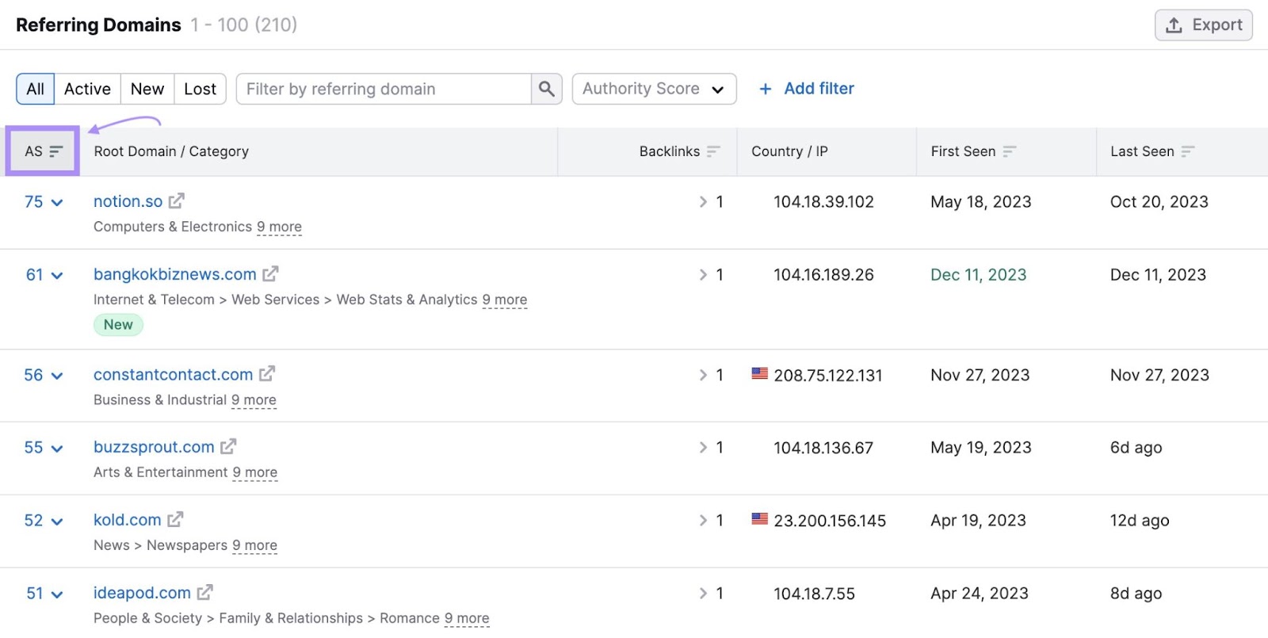1268x638 pixels.
Task: Expand authority score 56 for constantcontact.com
Action: click(x=44, y=375)
